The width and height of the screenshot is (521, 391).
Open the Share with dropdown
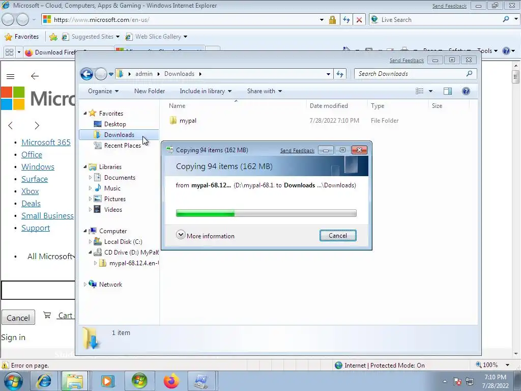pyautogui.click(x=264, y=91)
